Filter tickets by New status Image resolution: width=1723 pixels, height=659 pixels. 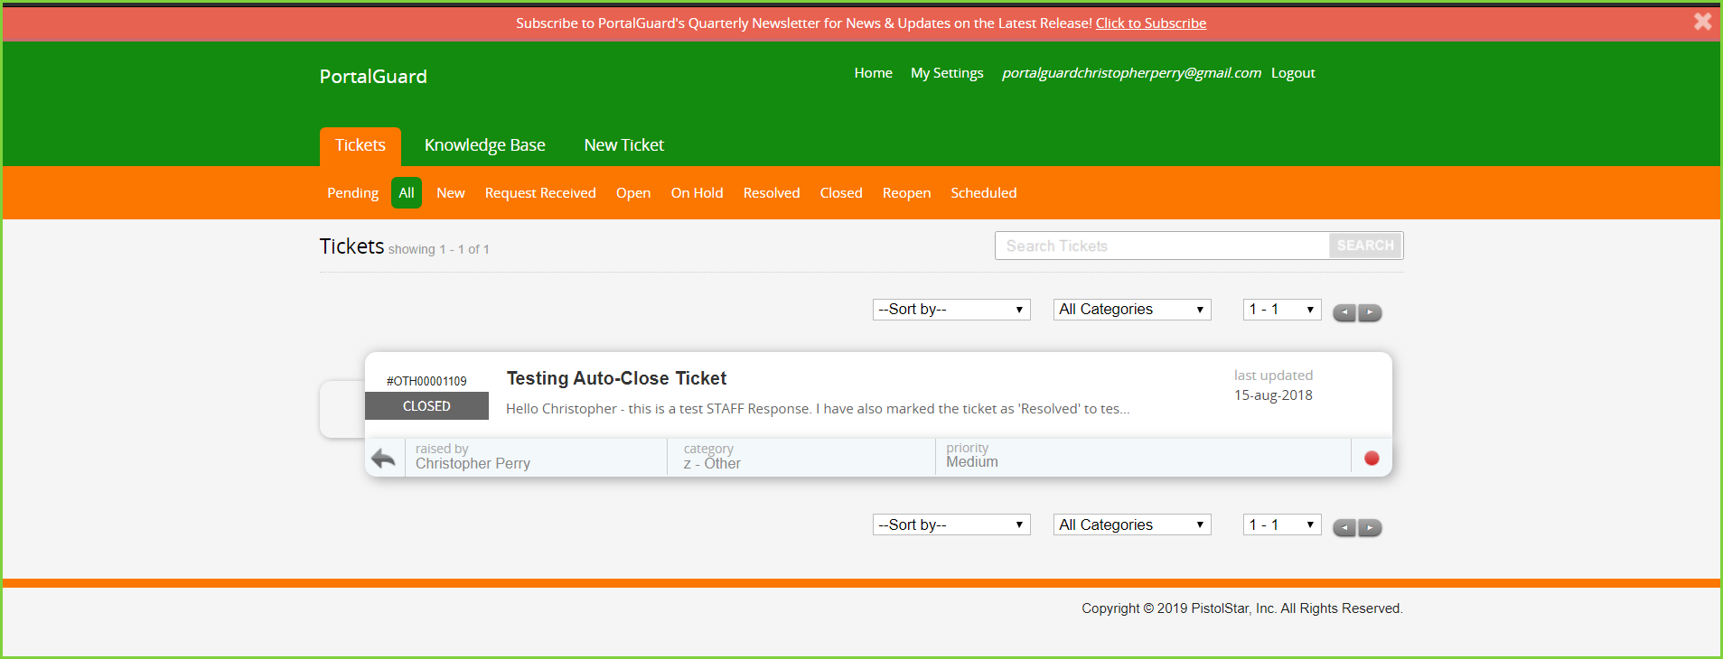451,193
